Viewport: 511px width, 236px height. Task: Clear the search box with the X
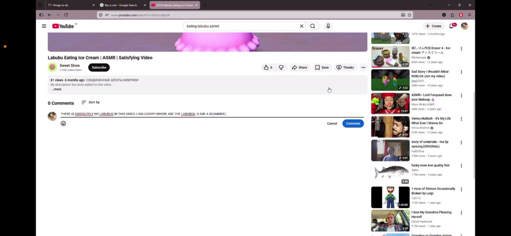click(301, 26)
